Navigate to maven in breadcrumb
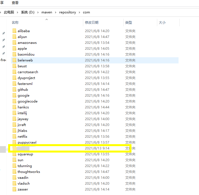The height and width of the screenshot is (195, 199). [x=47, y=12]
